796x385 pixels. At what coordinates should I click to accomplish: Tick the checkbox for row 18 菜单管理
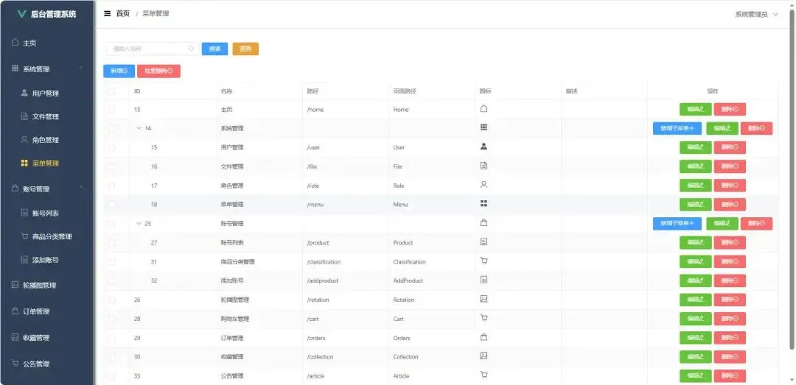coord(112,205)
